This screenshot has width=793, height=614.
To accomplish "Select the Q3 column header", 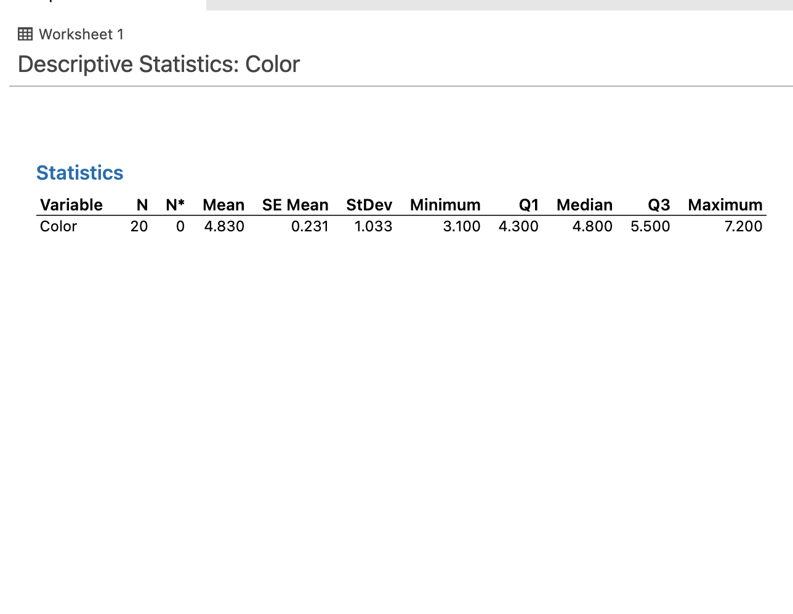I will (x=658, y=205).
